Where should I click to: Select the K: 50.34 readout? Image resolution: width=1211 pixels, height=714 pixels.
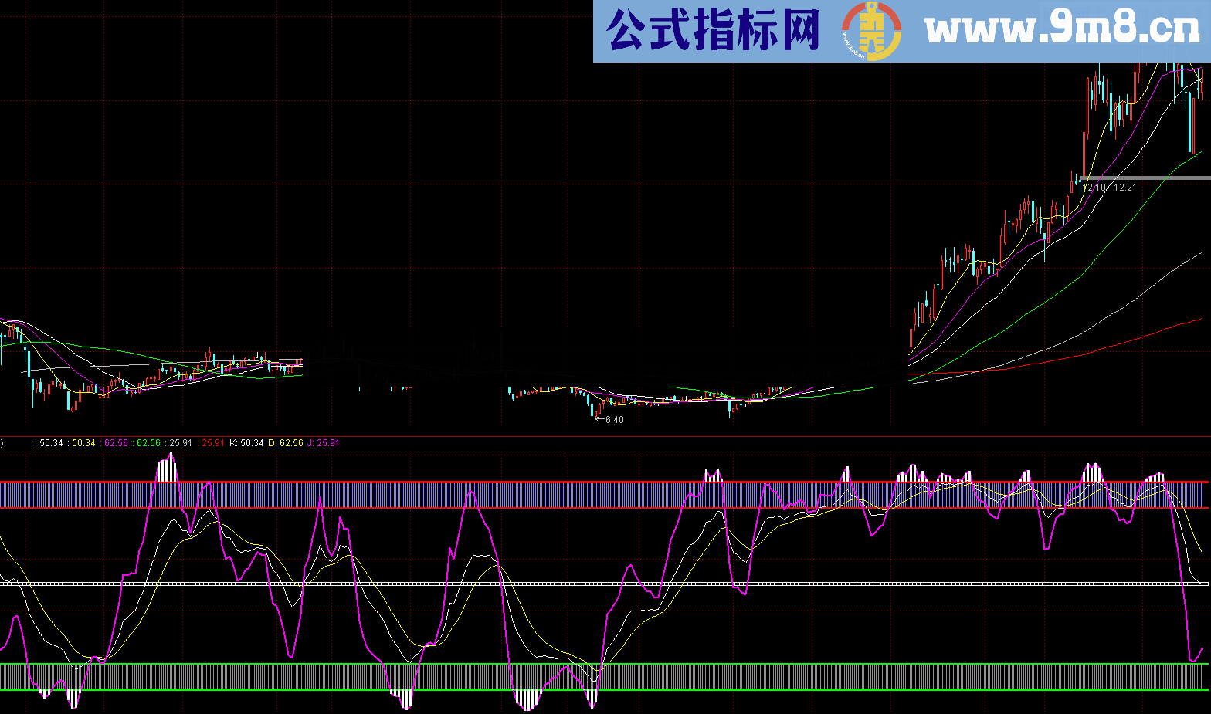click(247, 443)
